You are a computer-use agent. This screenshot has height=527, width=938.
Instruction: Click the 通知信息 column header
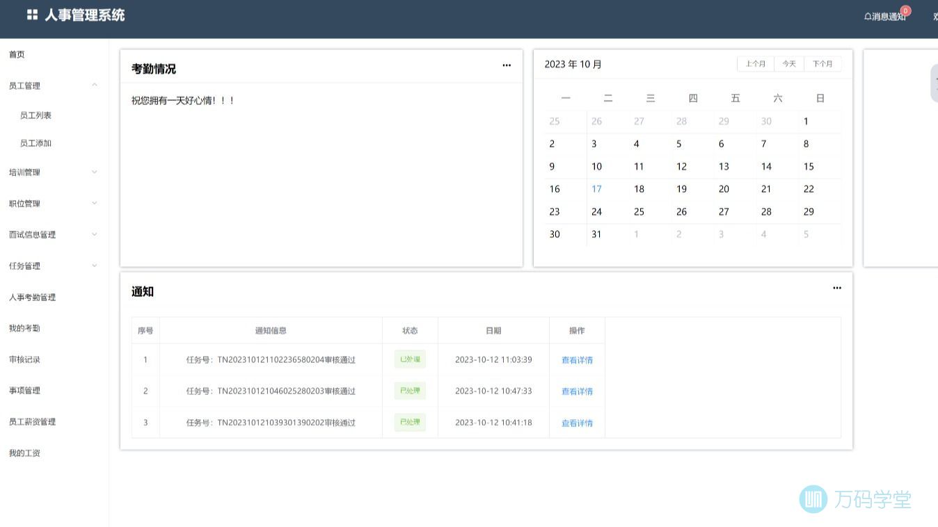(271, 331)
